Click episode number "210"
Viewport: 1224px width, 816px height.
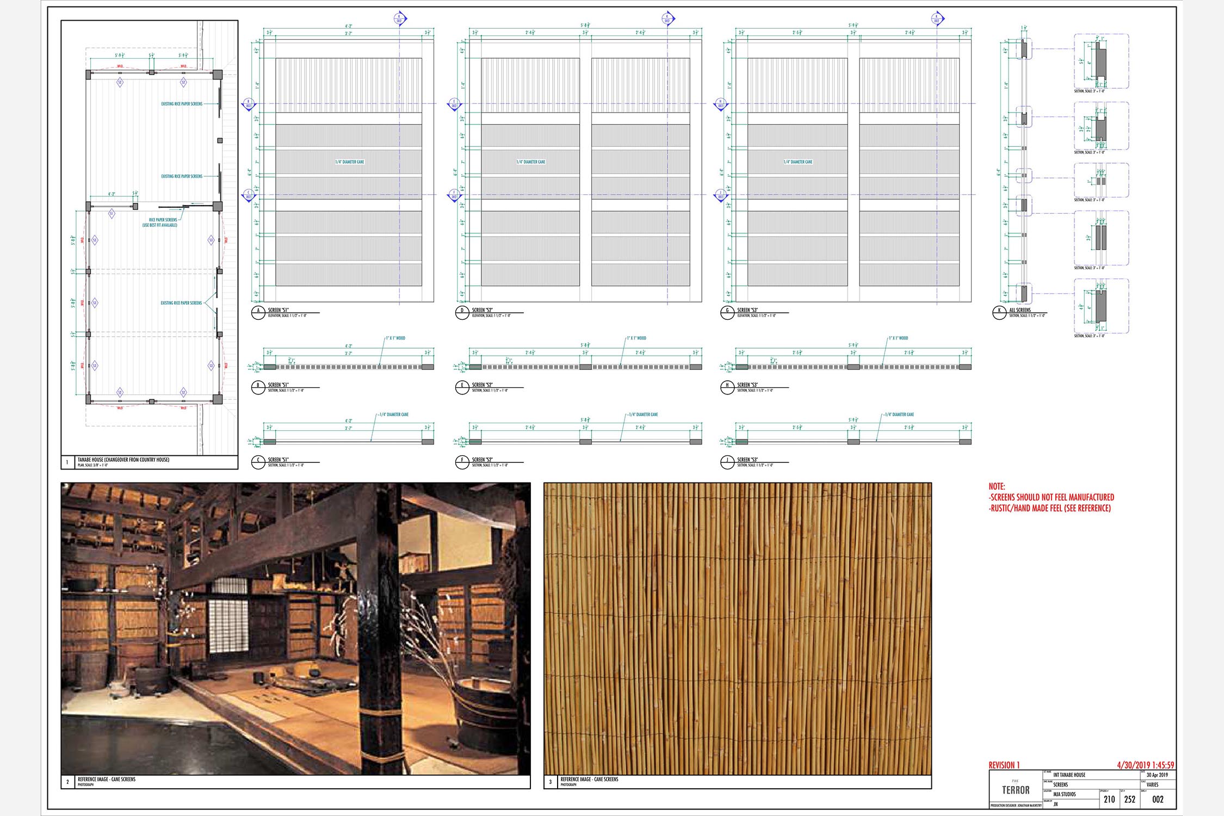pyautogui.click(x=1109, y=799)
